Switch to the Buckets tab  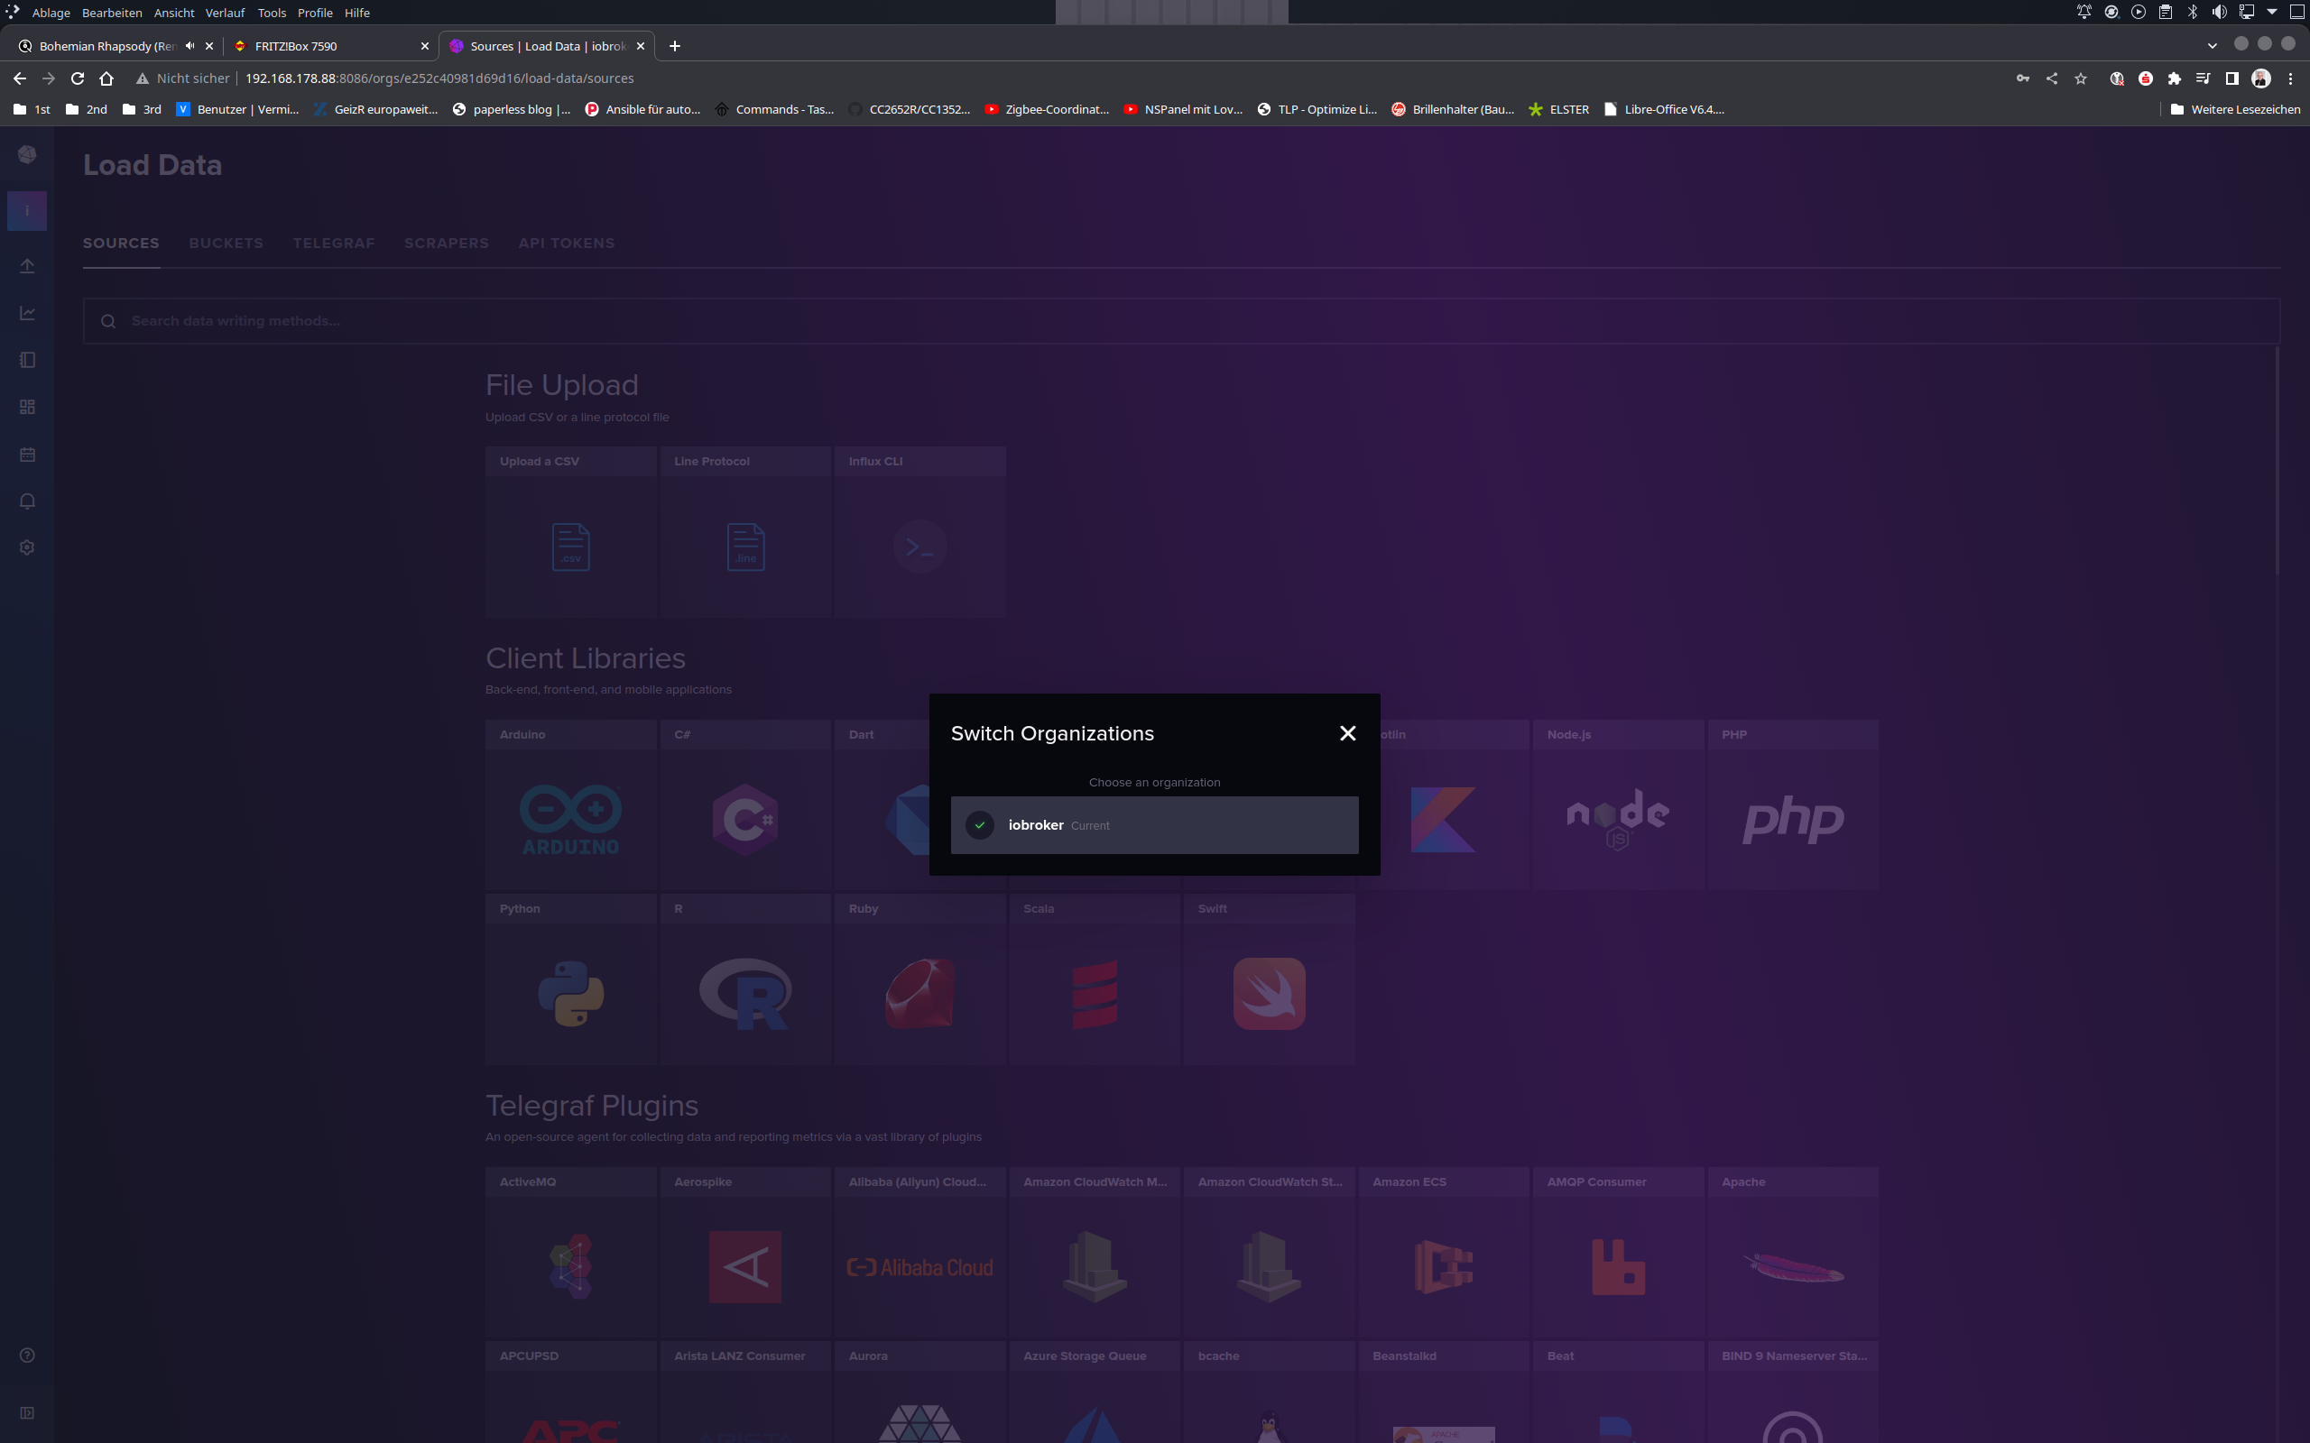226,243
